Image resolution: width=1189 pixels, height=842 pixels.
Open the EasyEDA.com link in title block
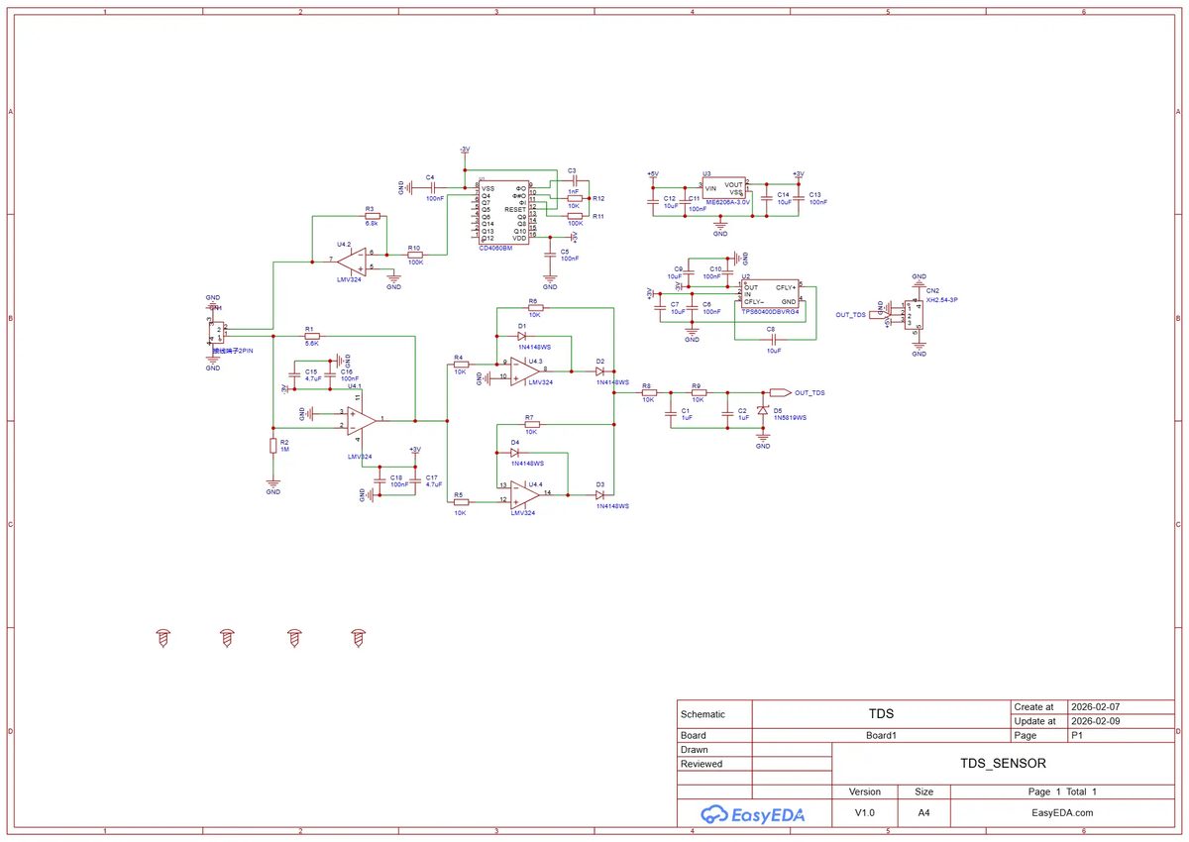pos(1061,812)
